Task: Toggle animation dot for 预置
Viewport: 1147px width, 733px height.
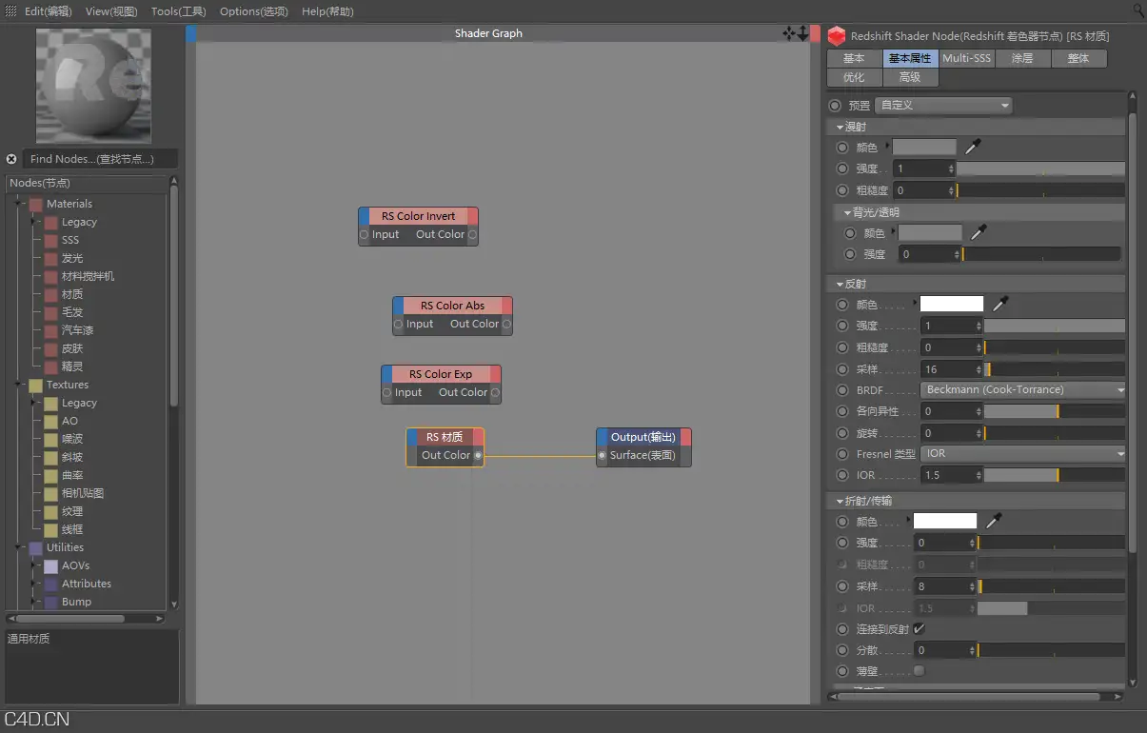Action: click(835, 106)
